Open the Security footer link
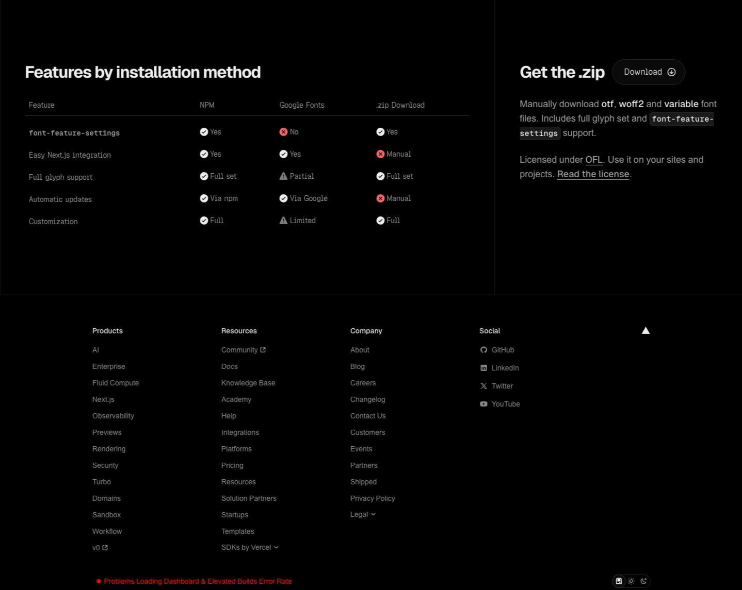This screenshot has height=590, width=742. 105,465
